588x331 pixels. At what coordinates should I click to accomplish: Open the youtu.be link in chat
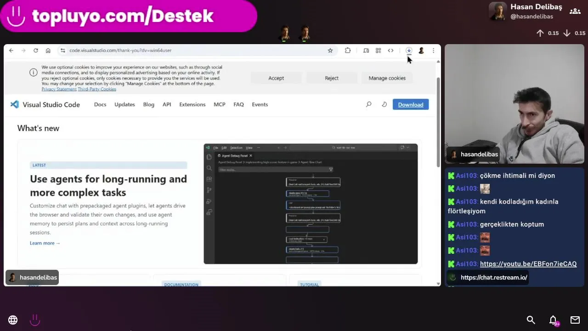click(x=528, y=264)
